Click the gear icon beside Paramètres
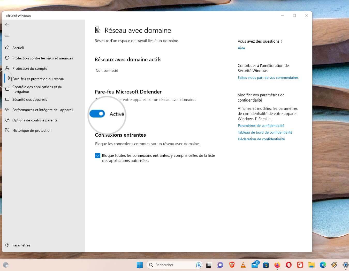This screenshot has height=271, width=349. pos(7,245)
